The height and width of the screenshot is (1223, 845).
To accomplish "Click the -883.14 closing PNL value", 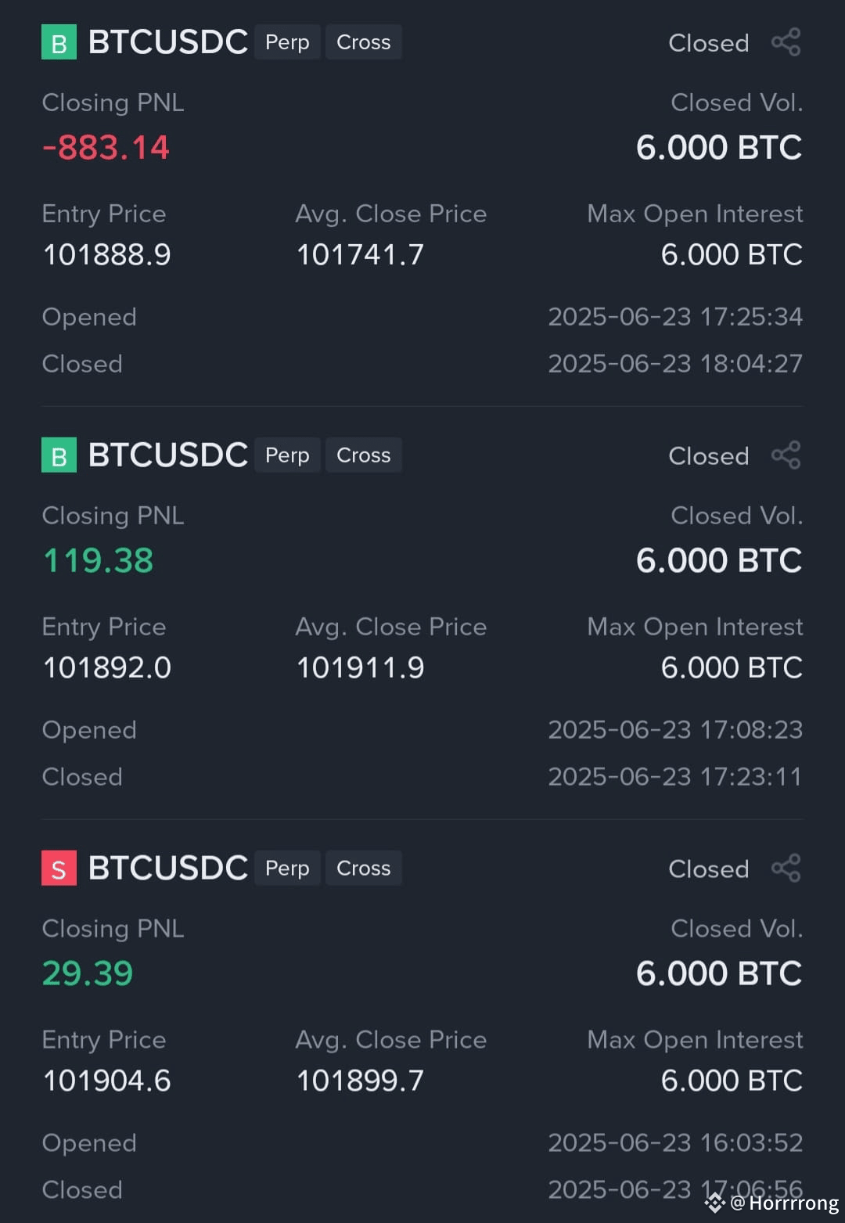I will click(x=106, y=148).
